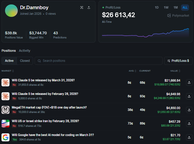Viewport: 194px width, 144px height.
Task: Select the 1M time range
Action: pyautogui.click(x=176, y=8)
